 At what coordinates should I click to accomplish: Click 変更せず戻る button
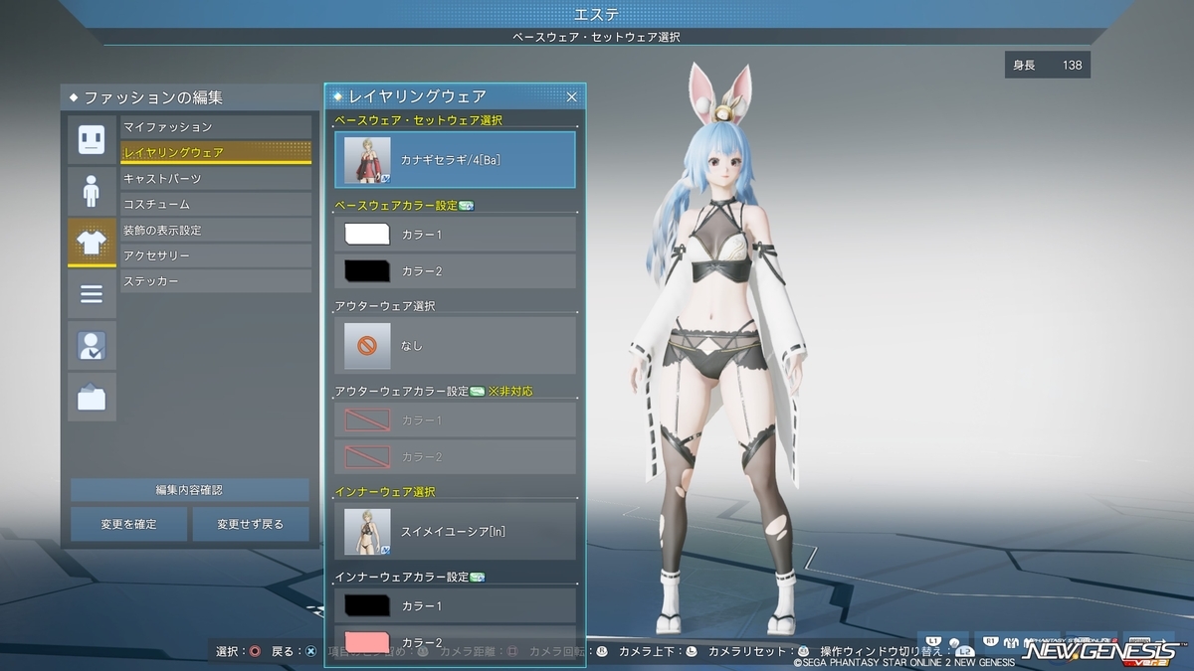(x=251, y=524)
